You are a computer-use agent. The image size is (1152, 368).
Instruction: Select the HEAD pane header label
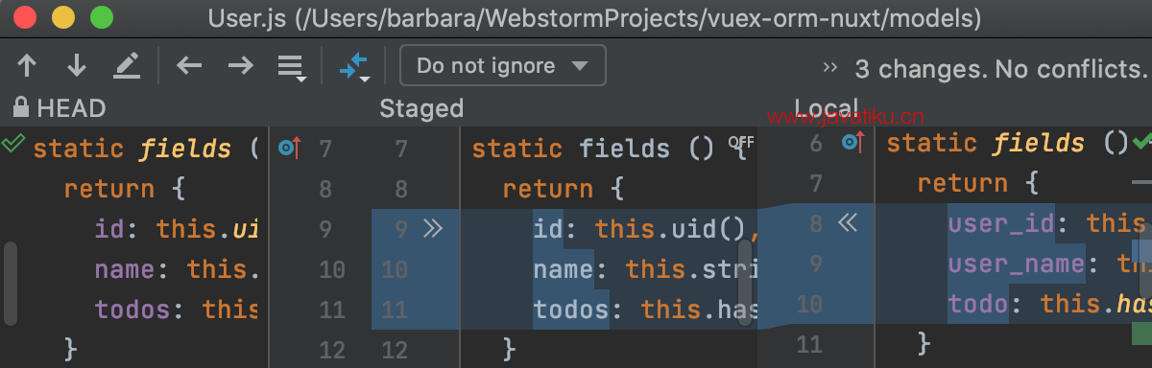[x=71, y=108]
